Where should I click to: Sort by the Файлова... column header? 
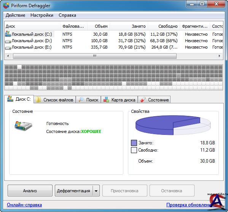(74, 26)
